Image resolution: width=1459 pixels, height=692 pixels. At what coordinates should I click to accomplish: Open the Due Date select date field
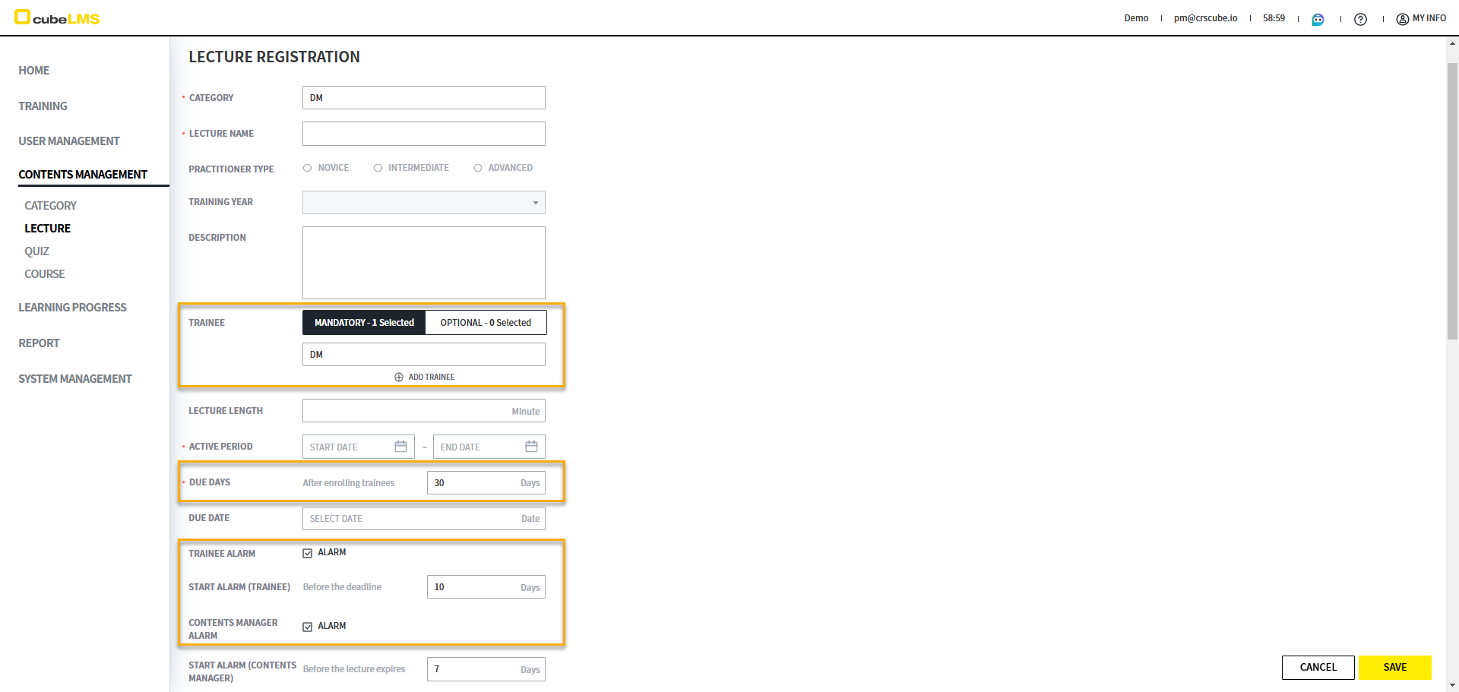point(423,519)
